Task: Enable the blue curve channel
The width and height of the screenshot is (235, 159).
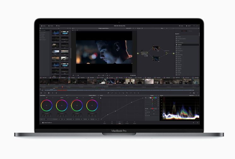Action: pos(156,98)
